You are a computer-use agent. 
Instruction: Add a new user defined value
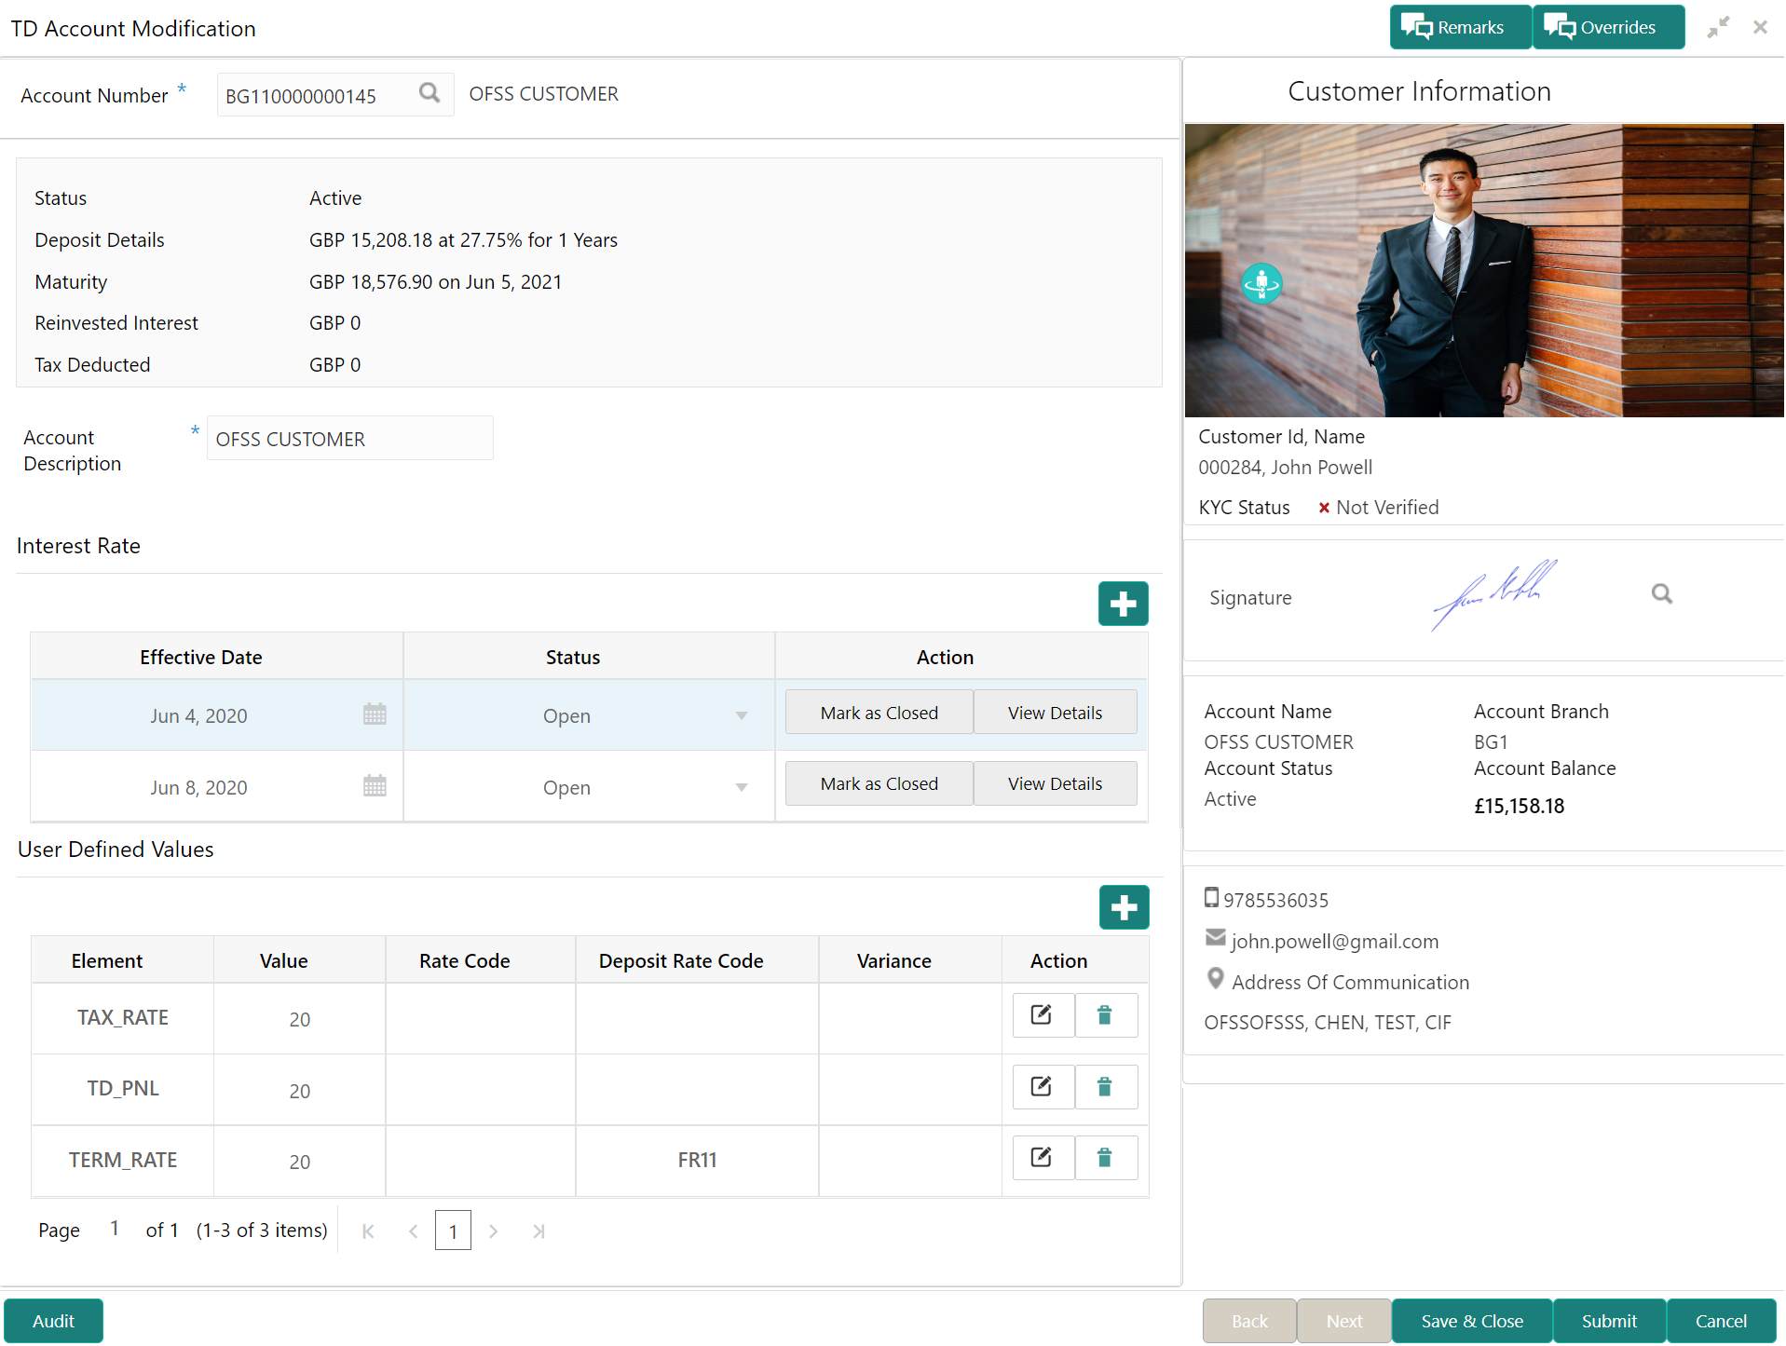pos(1124,907)
